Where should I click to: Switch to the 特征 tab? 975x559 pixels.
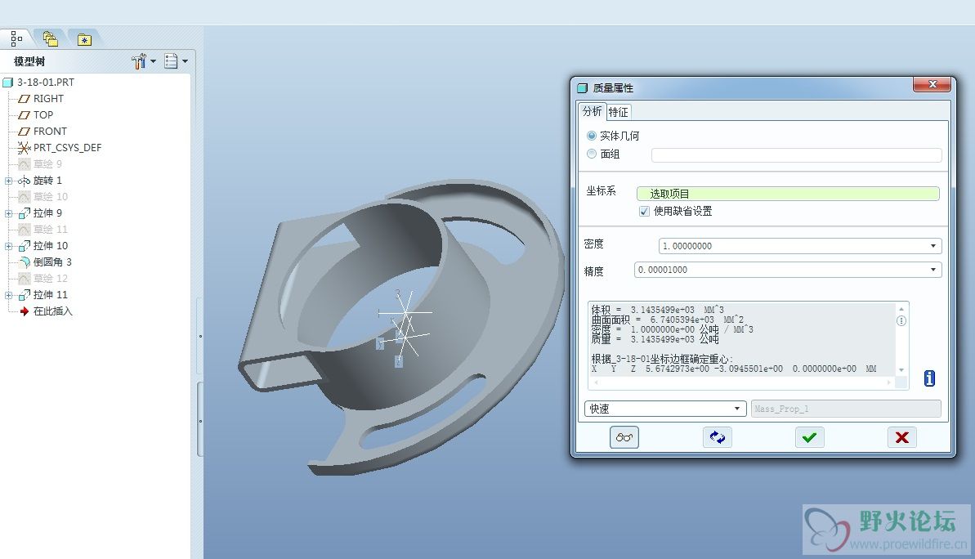pyautogui.click(x=618, y=112)
